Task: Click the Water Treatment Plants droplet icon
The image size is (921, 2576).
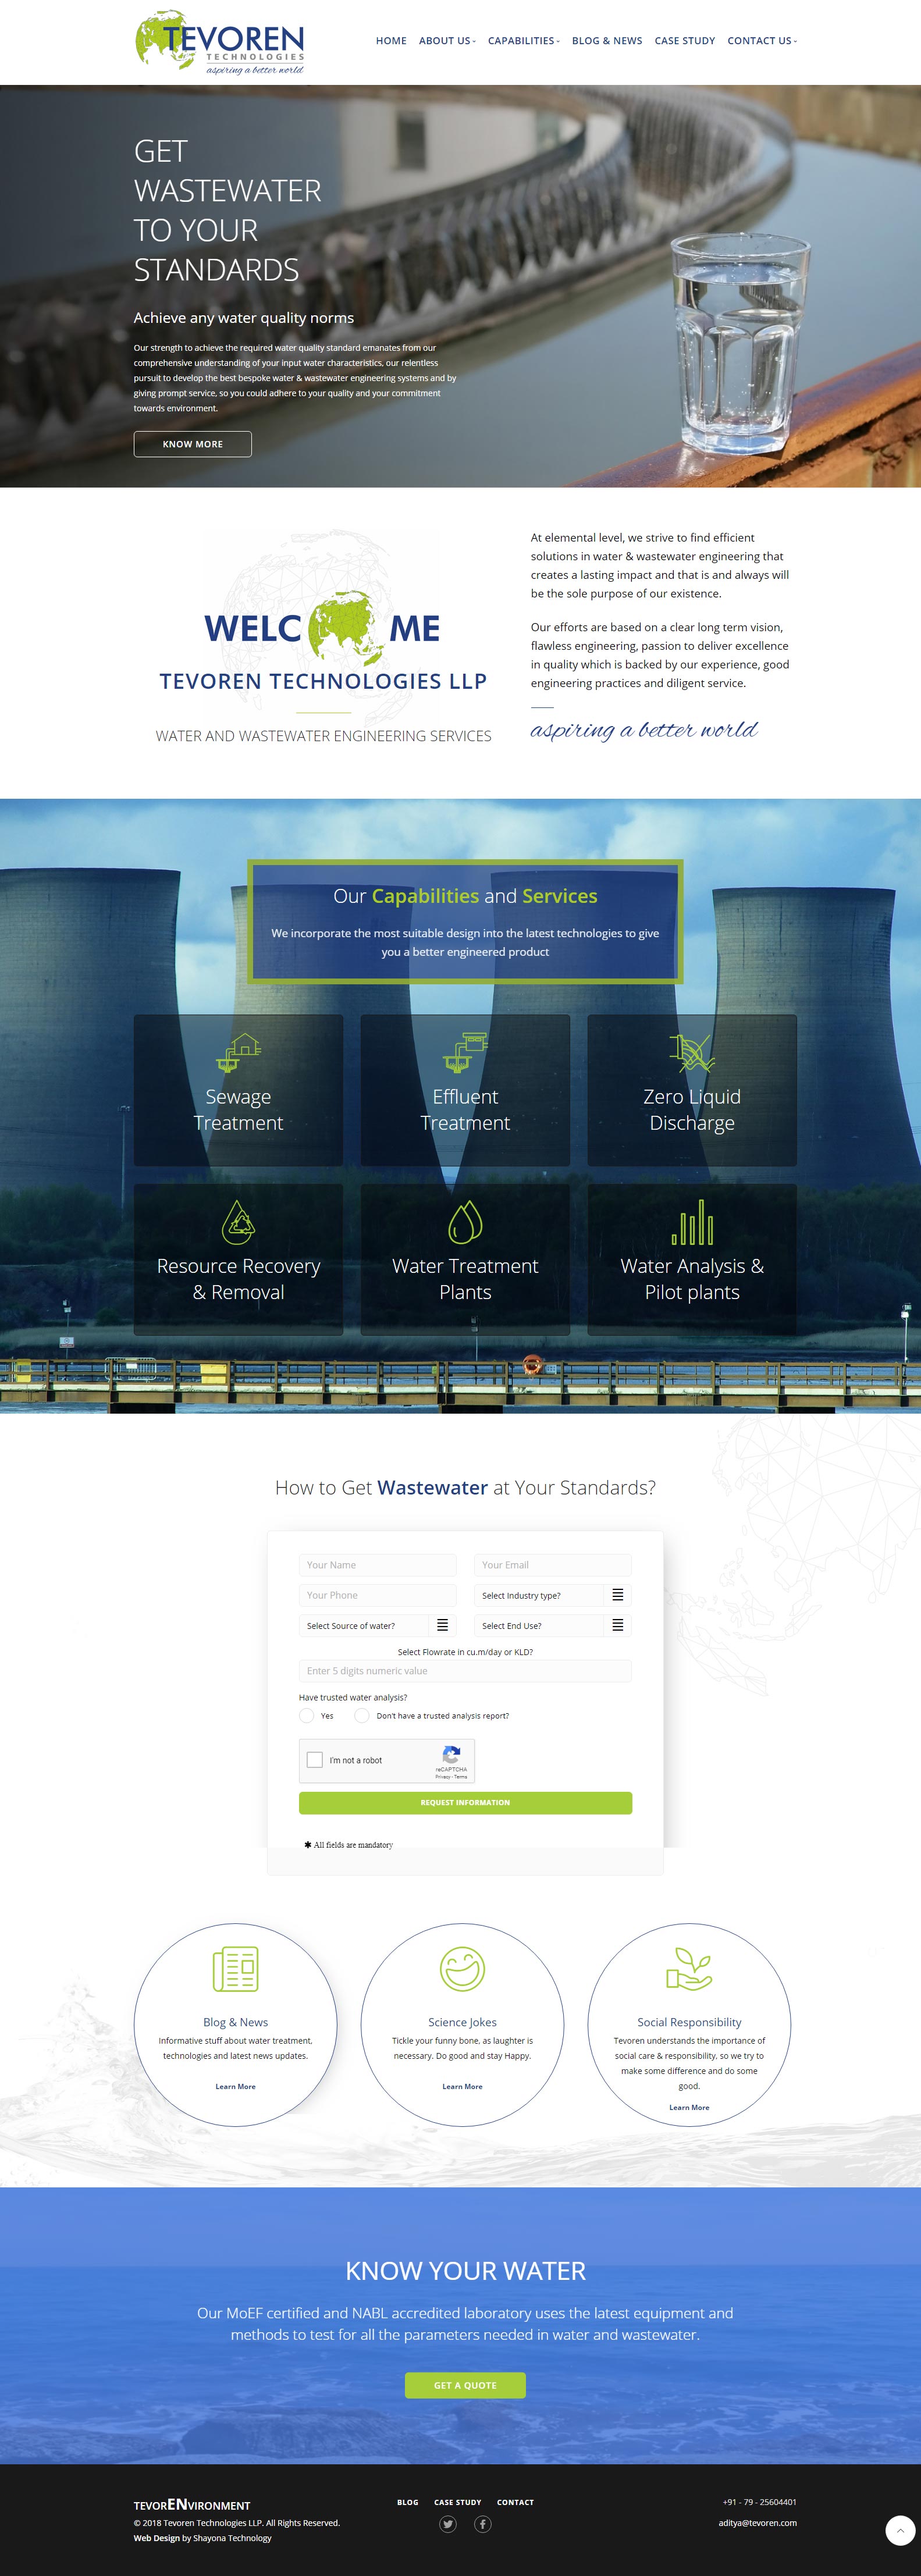Action: [x=465, y=1222]
